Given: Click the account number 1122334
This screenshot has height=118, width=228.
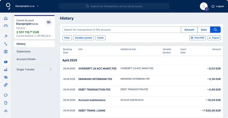Looking at the screenshot, I should pos(21,28).
